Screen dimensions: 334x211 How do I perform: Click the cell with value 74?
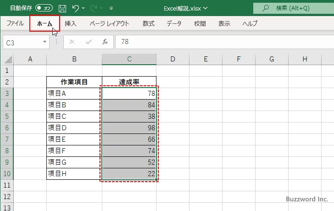(129, 151)
